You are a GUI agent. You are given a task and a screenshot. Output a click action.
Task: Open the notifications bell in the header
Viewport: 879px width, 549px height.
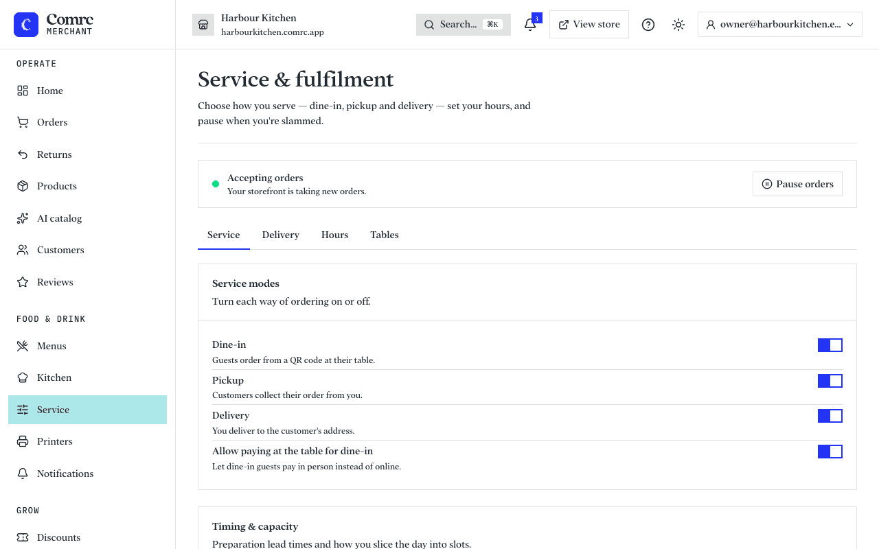coord(530,25)
